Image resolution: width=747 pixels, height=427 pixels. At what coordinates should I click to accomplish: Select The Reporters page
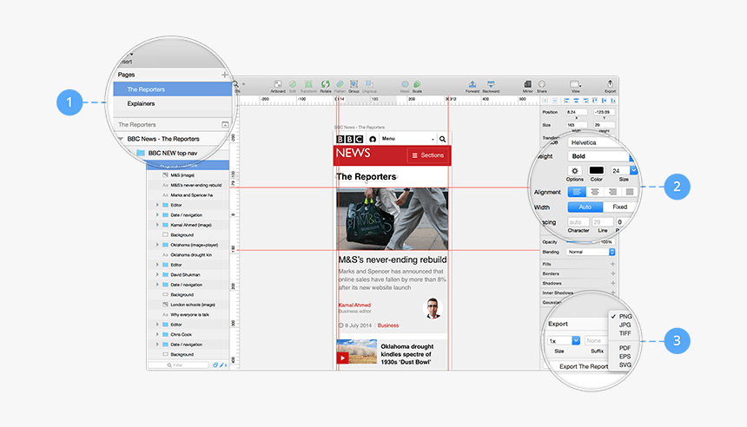tap(173, 89)
